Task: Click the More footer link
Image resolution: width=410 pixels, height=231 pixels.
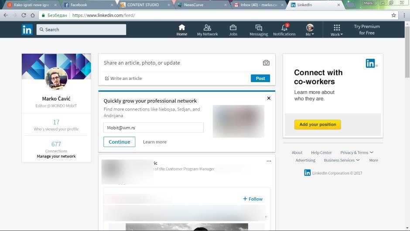Action: click(x=373, y=160)
